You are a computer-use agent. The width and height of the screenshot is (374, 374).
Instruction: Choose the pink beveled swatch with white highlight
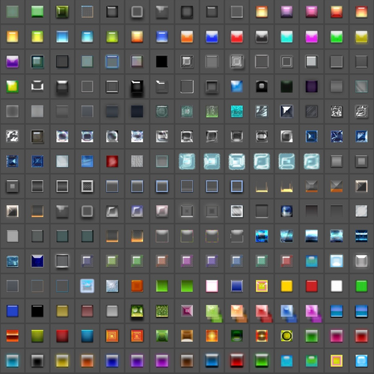point(311,12)
